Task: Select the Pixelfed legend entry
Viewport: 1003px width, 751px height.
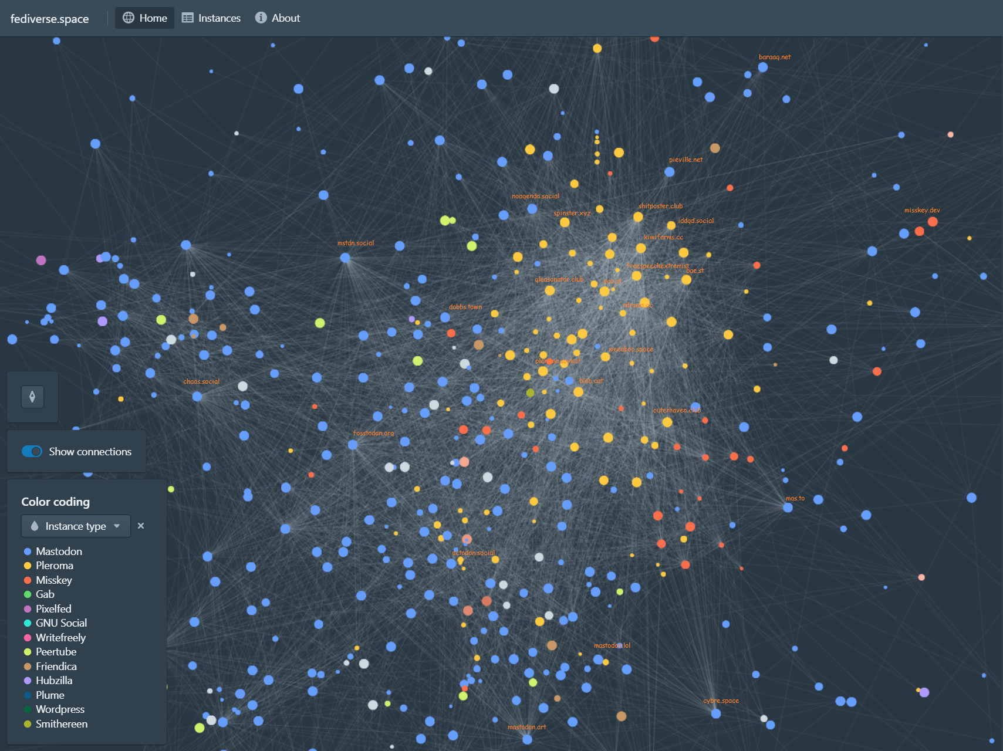Action: pyautogui.click(x=48, y=609)
